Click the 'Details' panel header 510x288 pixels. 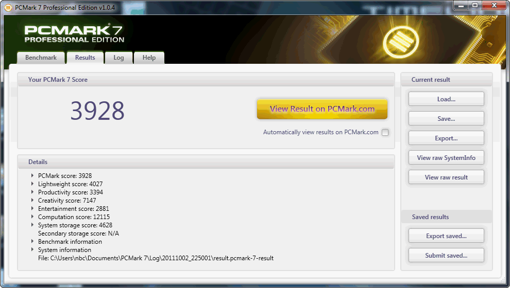pyautogui.click(x=206, y=161)
